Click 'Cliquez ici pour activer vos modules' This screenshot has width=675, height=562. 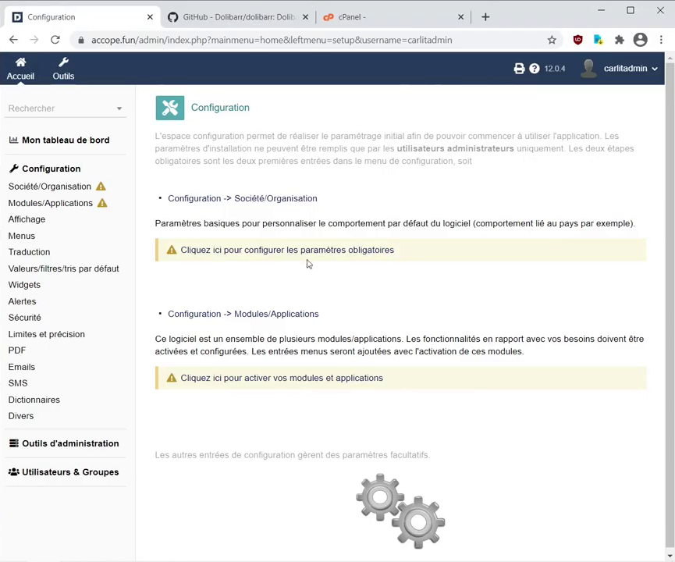[282, 378]
